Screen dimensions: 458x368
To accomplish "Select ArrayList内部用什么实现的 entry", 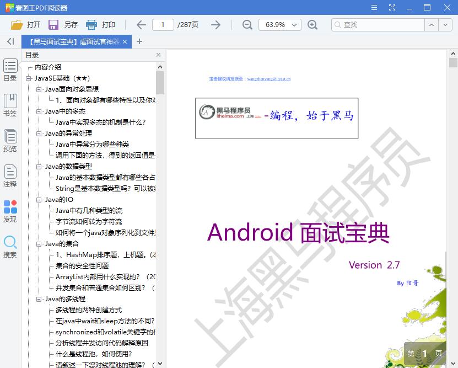I will click(x=105, y=277).
